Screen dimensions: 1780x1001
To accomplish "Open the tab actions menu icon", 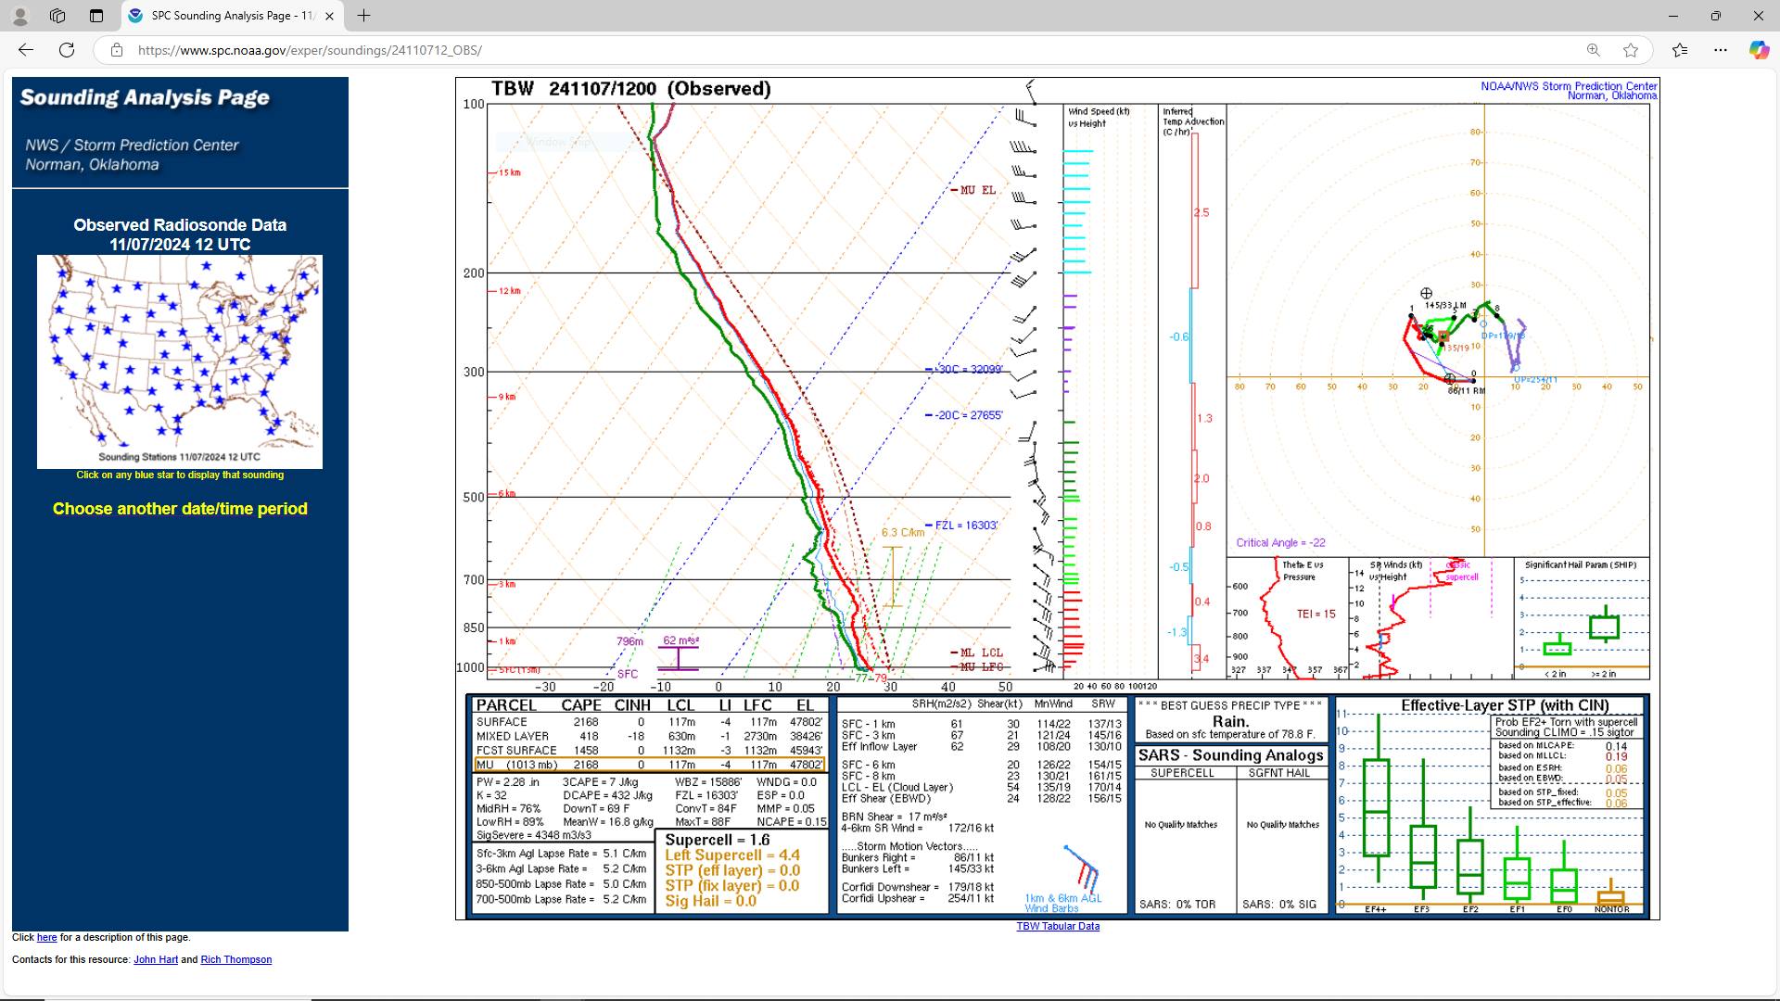I will coord(96,16).
